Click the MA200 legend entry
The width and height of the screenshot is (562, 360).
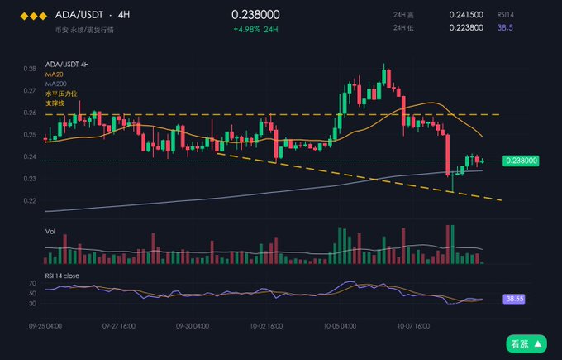point(56,84)
